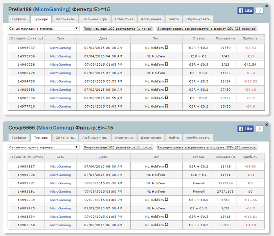The height and width of the screenshot is (236, 274).
Task: Open MicroGaming link in Cesar6666 title
Action: (x=55, y=128)
